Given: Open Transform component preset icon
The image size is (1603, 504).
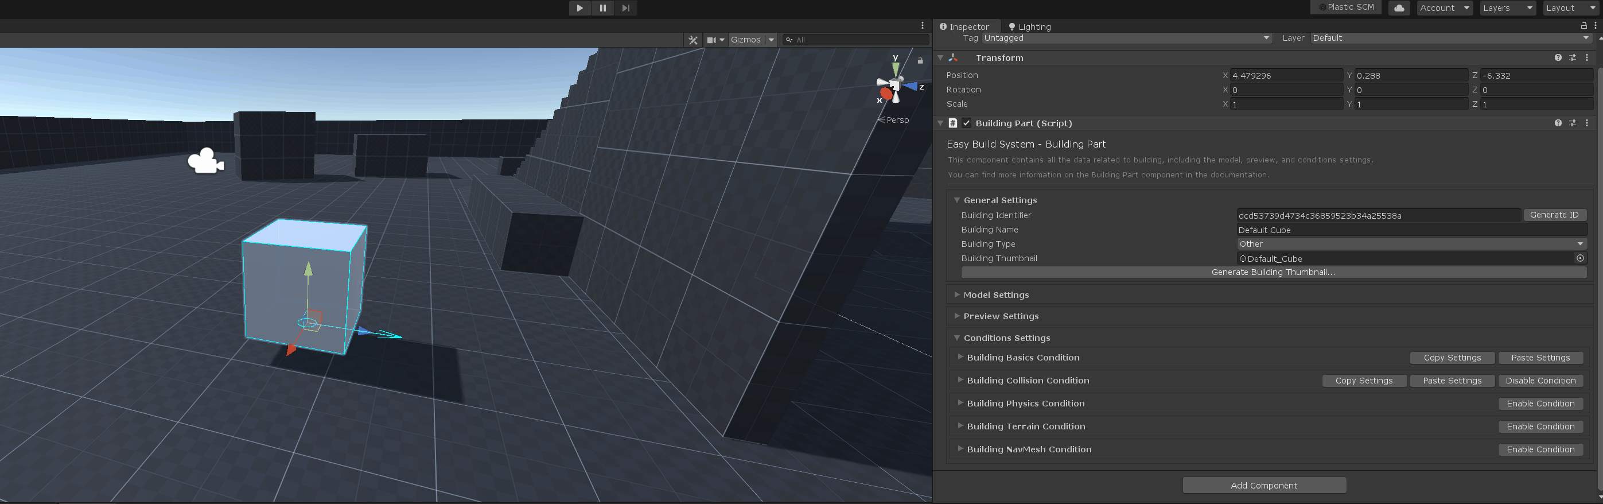Looking at the screenshot, I should (1573, 58).
